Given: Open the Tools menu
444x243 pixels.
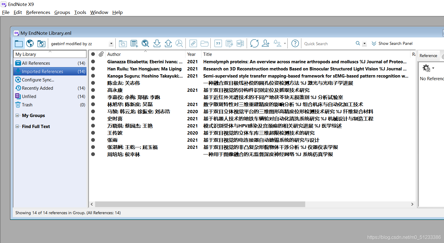Looking at the screenshot, I should [80, 12].
